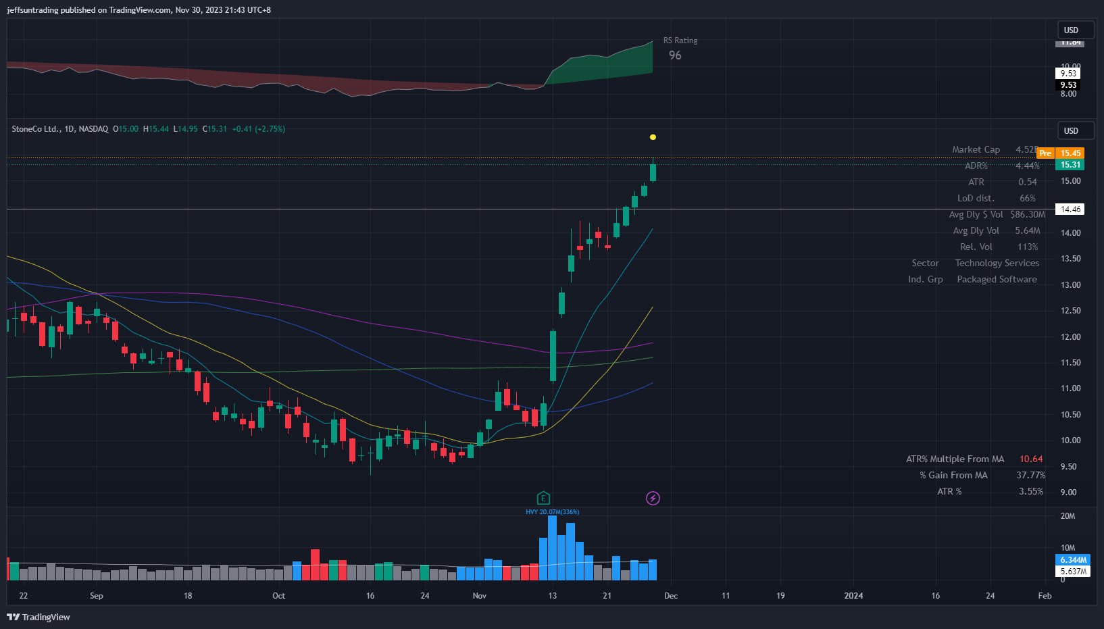Screen dimensions: 1104x629
Task: Click the black 9.53 label on the RS scale
Action: coord(1068,85)
